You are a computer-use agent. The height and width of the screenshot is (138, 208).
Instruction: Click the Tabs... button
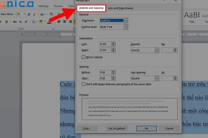87,129
